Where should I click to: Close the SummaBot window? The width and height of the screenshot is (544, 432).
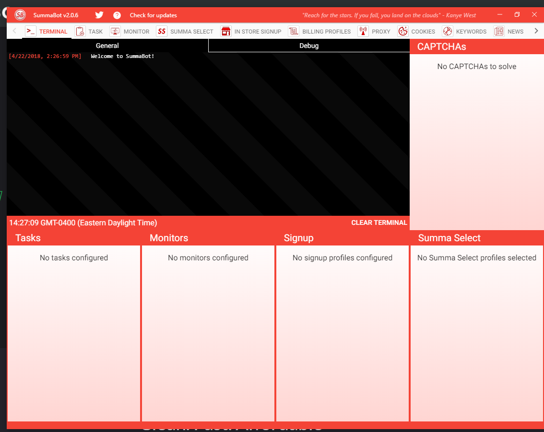tap(534, 14)
